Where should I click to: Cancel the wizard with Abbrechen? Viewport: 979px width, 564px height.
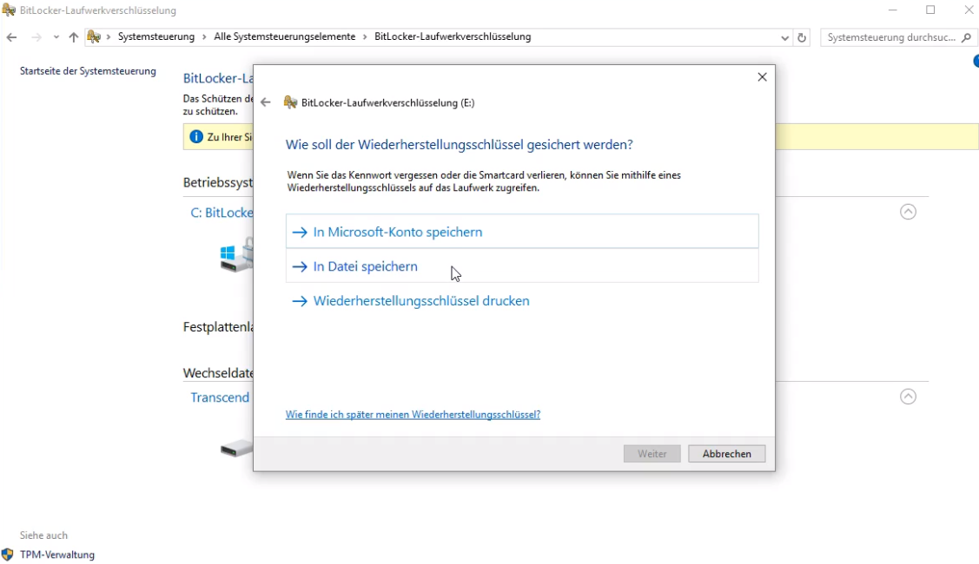[x=726, y=454]
